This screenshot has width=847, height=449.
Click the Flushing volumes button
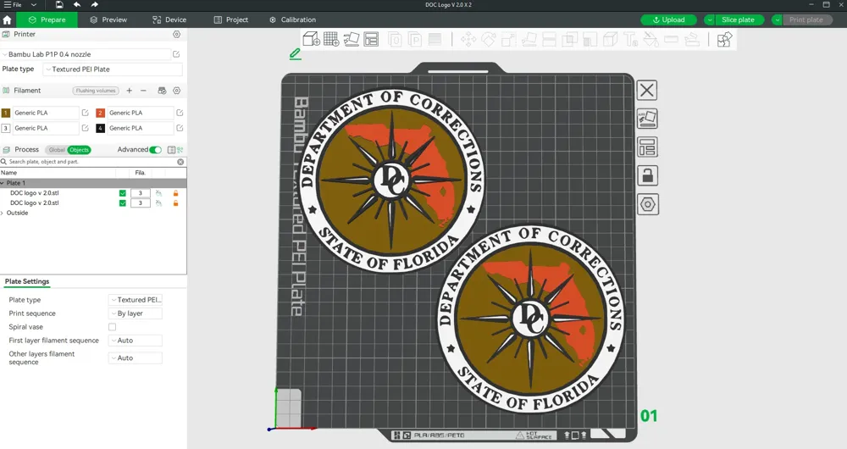click(96, 91)
